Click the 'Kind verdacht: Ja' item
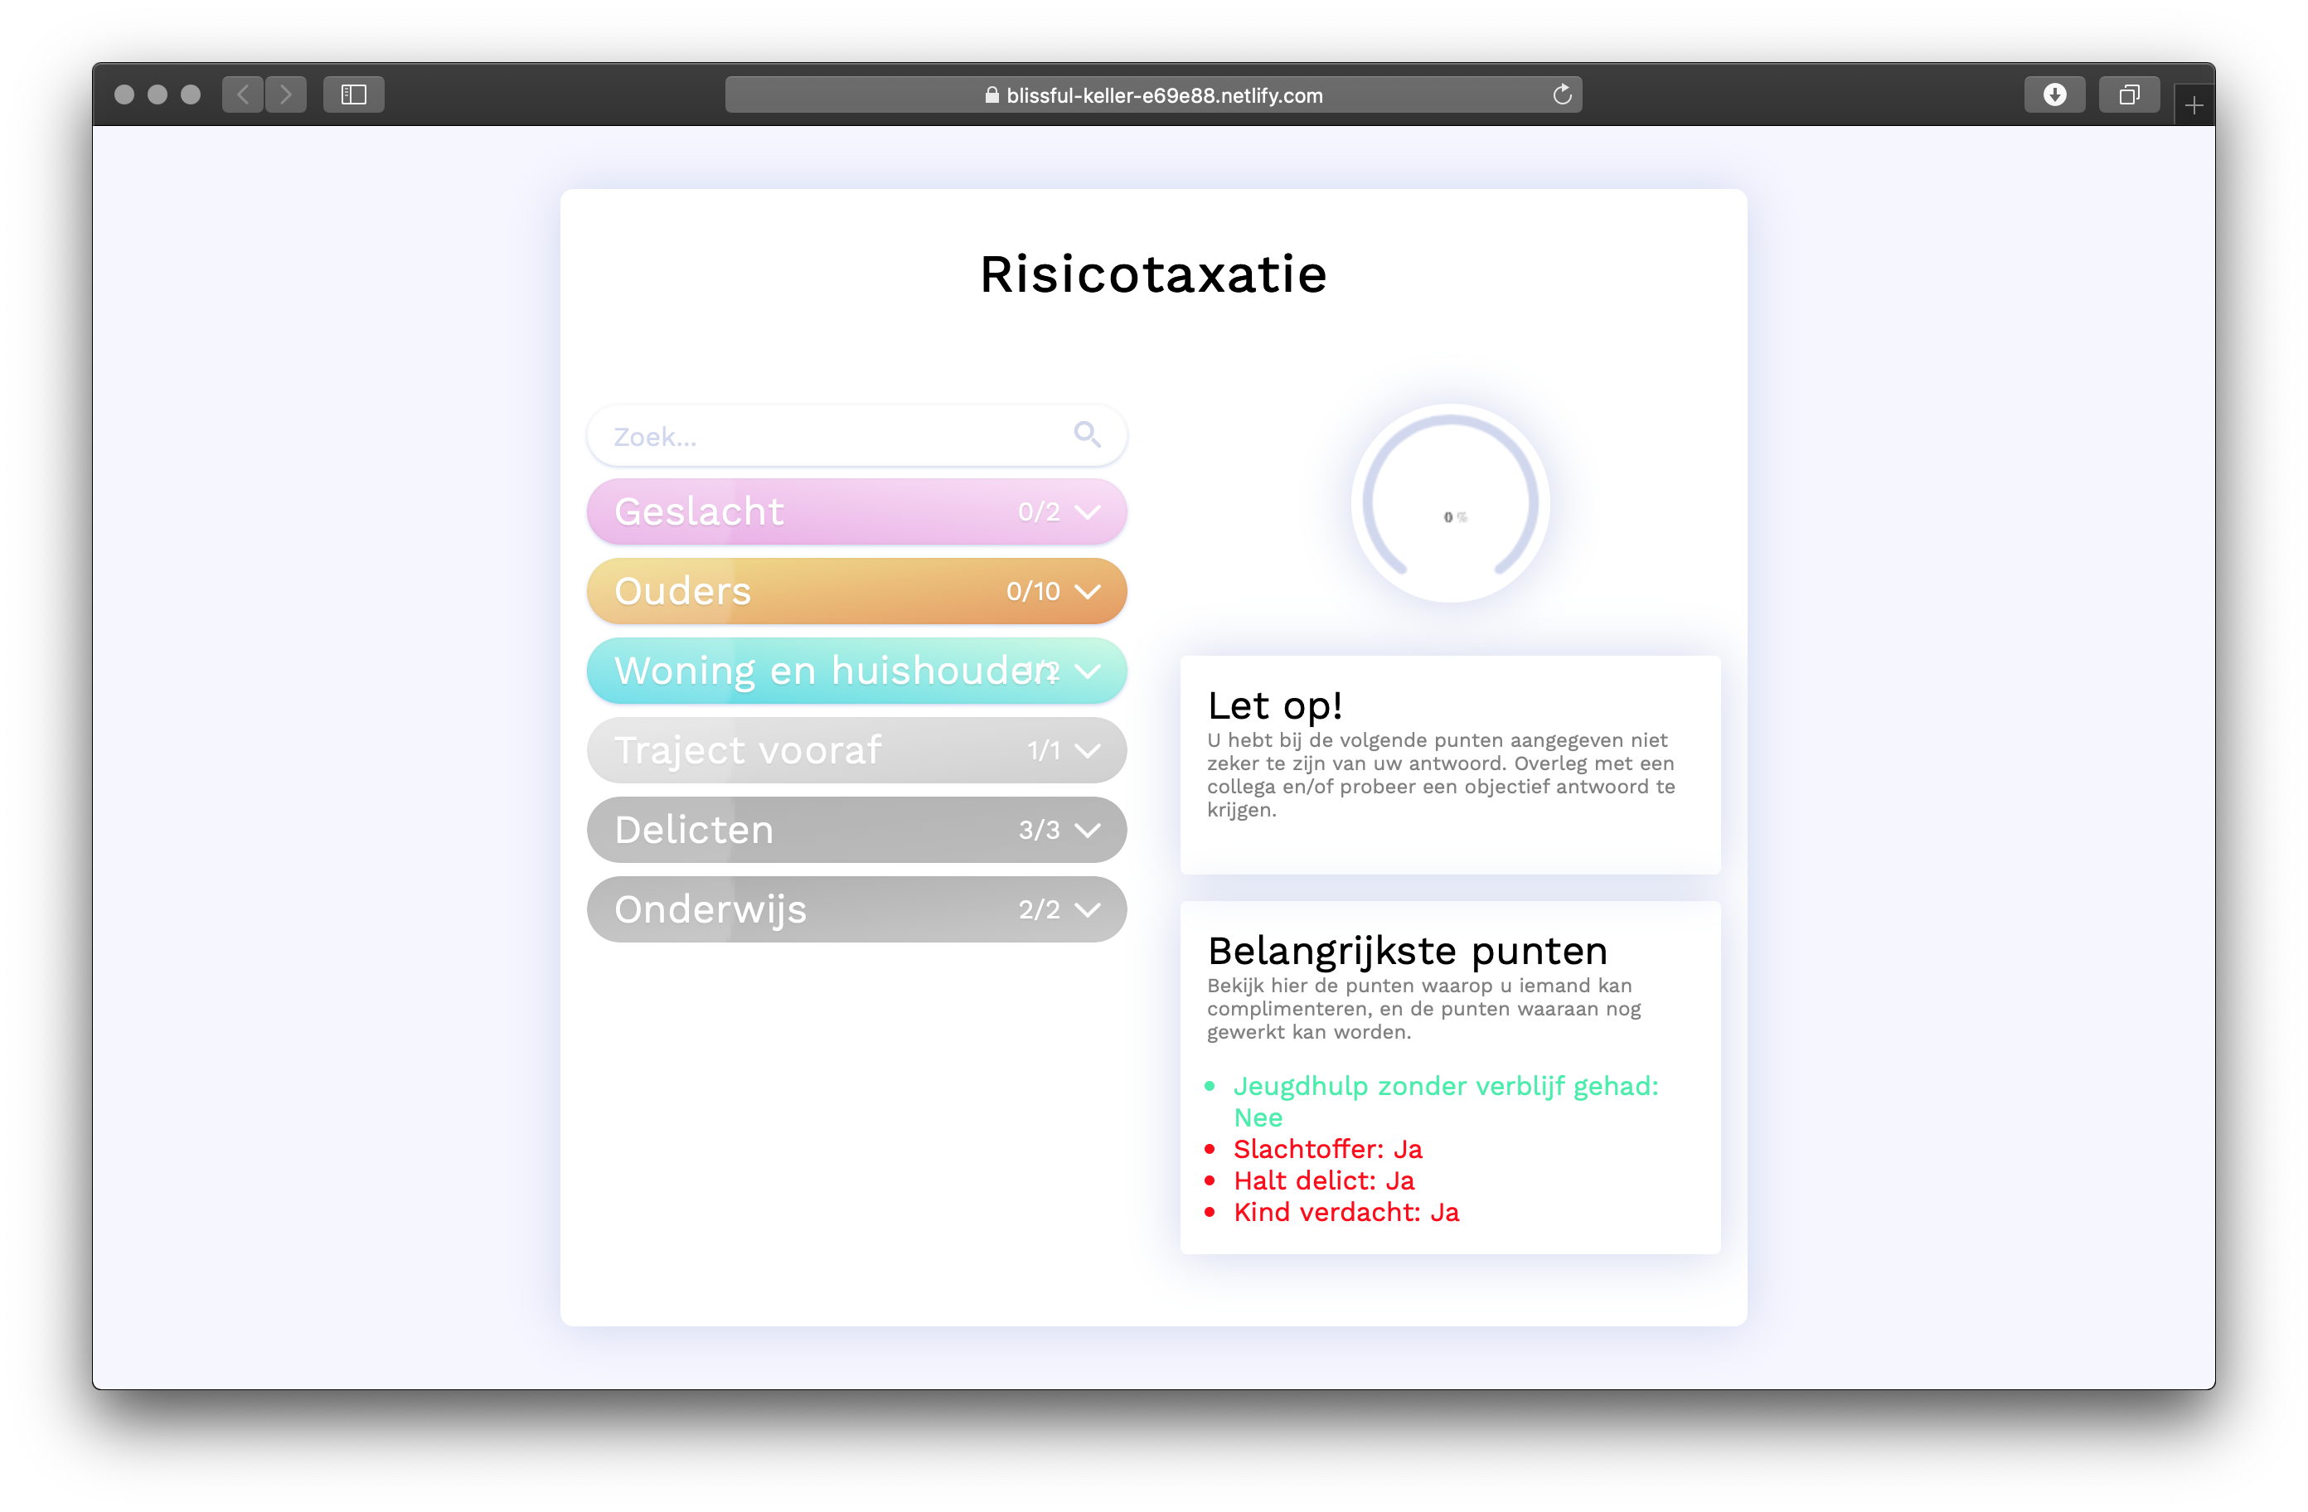2308x1512 pixels. pyautogui.click(x=1345, y=1211)
